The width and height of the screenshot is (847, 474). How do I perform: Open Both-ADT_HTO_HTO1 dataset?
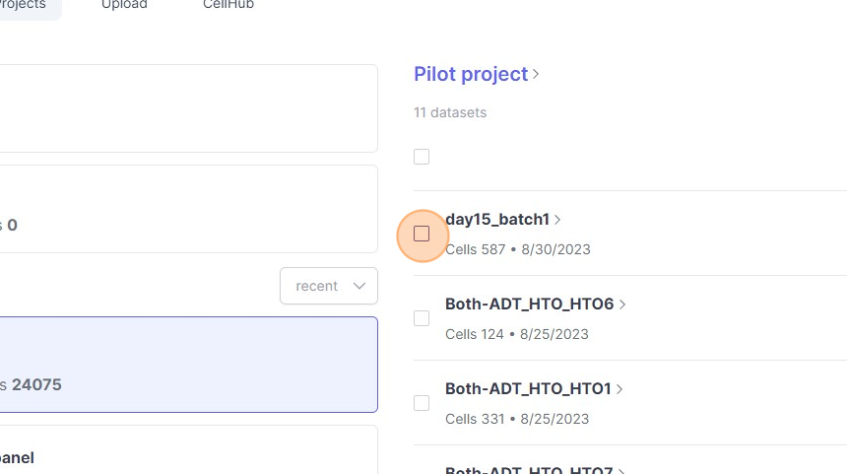coord(528,389)
